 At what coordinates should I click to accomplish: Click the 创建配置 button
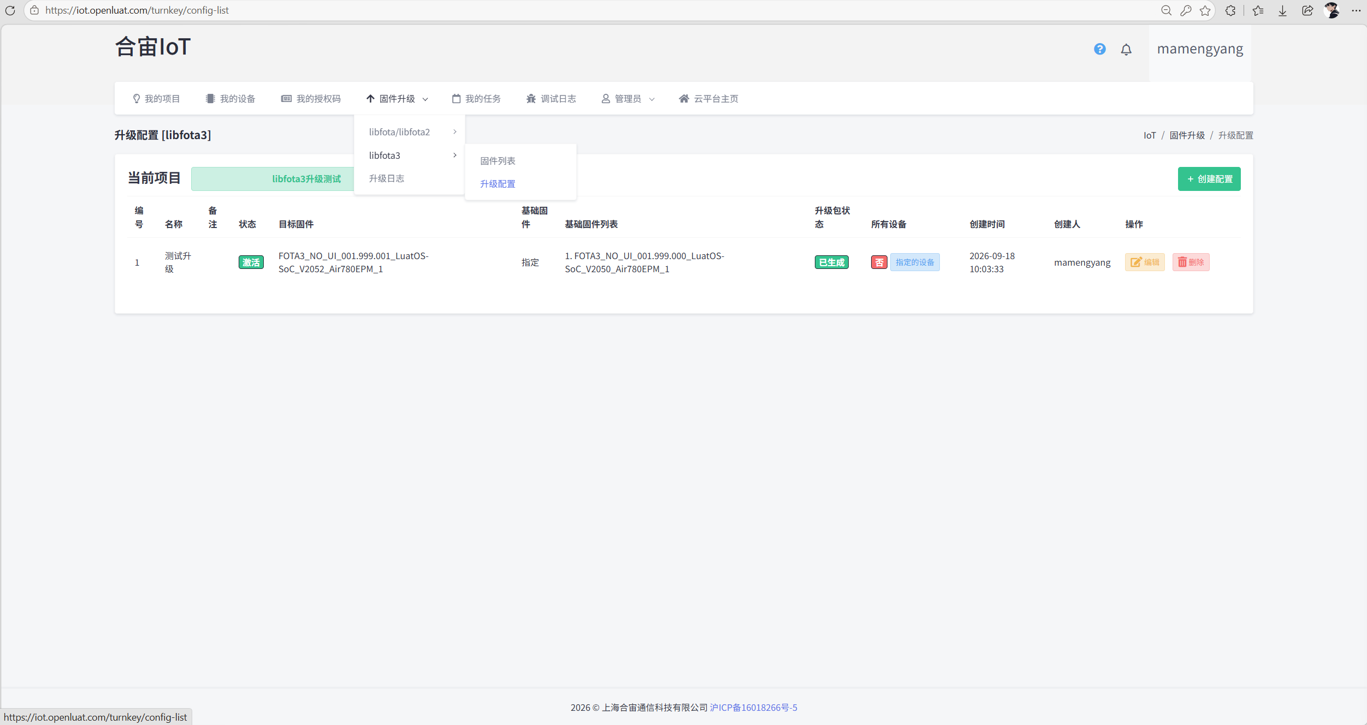(1209, 179)
